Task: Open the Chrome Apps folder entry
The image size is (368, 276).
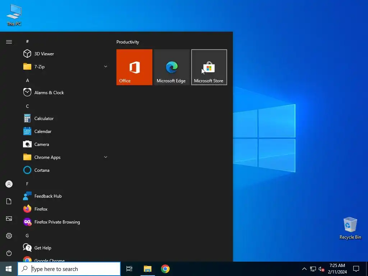Action: [66, 157]
